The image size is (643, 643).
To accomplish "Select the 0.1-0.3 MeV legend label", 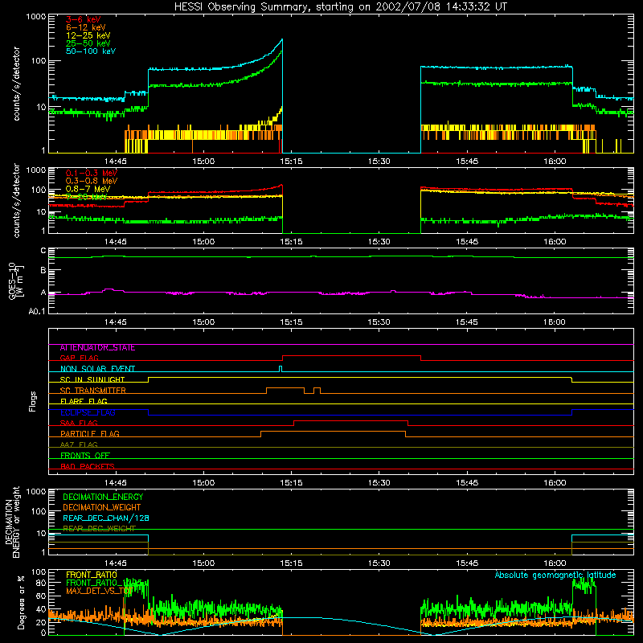I will pos(92,173).
